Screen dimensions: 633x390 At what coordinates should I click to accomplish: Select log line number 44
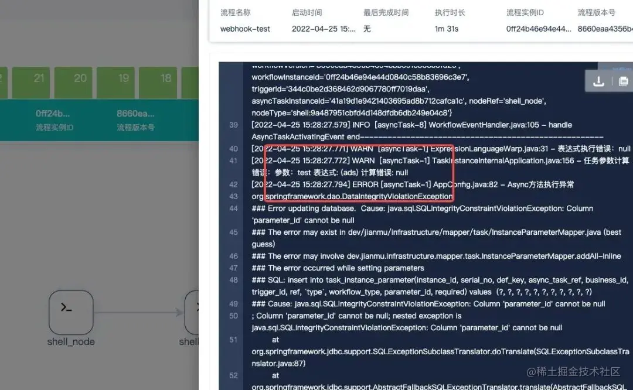click(233, 208)
